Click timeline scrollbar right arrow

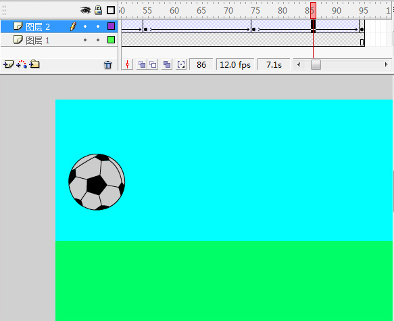(386, 65)
